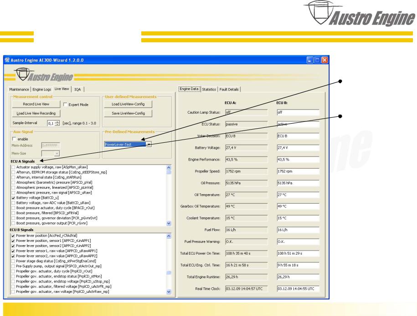Check Actuator supply voltage, raw signal
Viewport: 417px width, 316px height.
[x=13, y=167]
